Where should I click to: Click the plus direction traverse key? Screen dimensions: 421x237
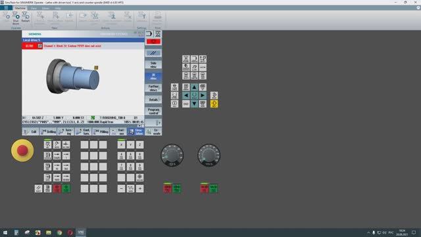139,188
